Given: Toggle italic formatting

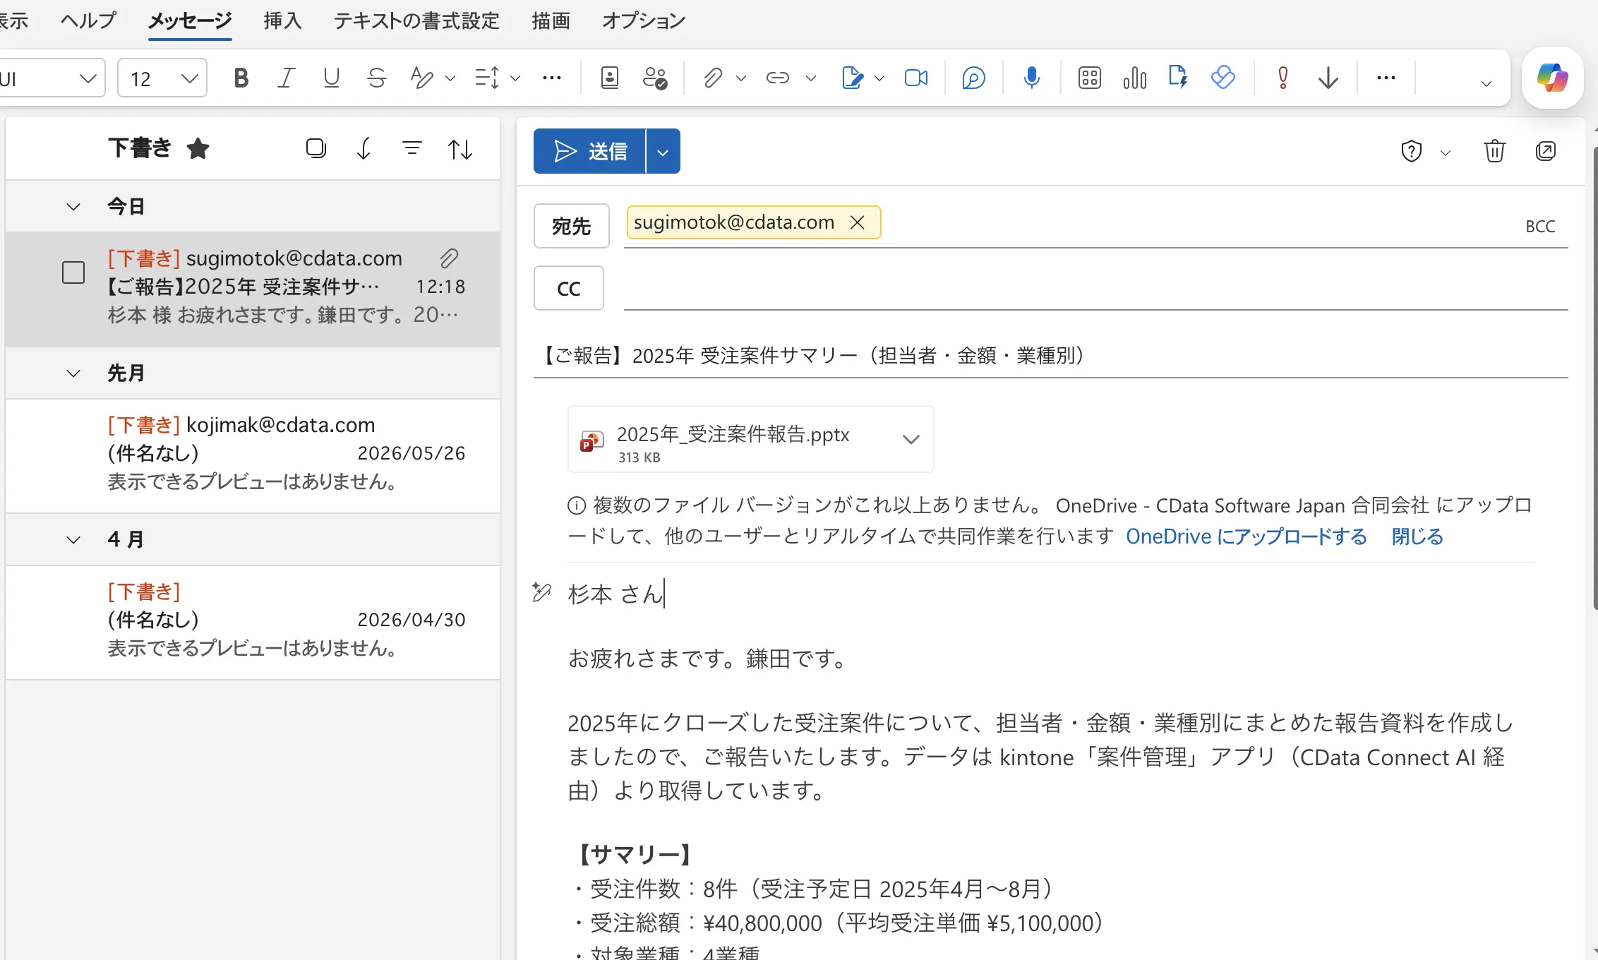Looking at the screenshot, I should (x=286, y=78).
